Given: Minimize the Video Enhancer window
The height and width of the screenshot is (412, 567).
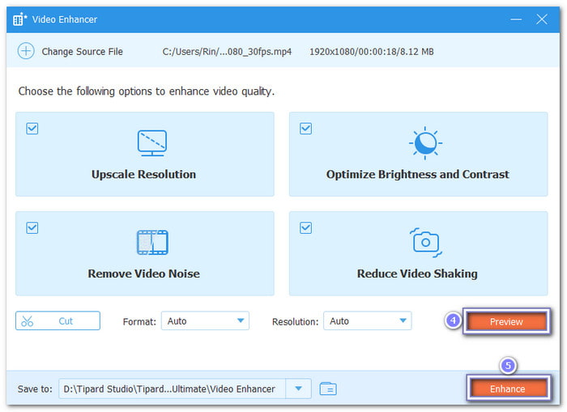Looking at the screenshot, I should point(516,19).
